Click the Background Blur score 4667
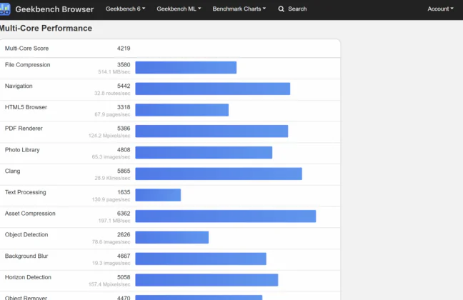Screen dimensions: 463x300 tap(124, 256)
